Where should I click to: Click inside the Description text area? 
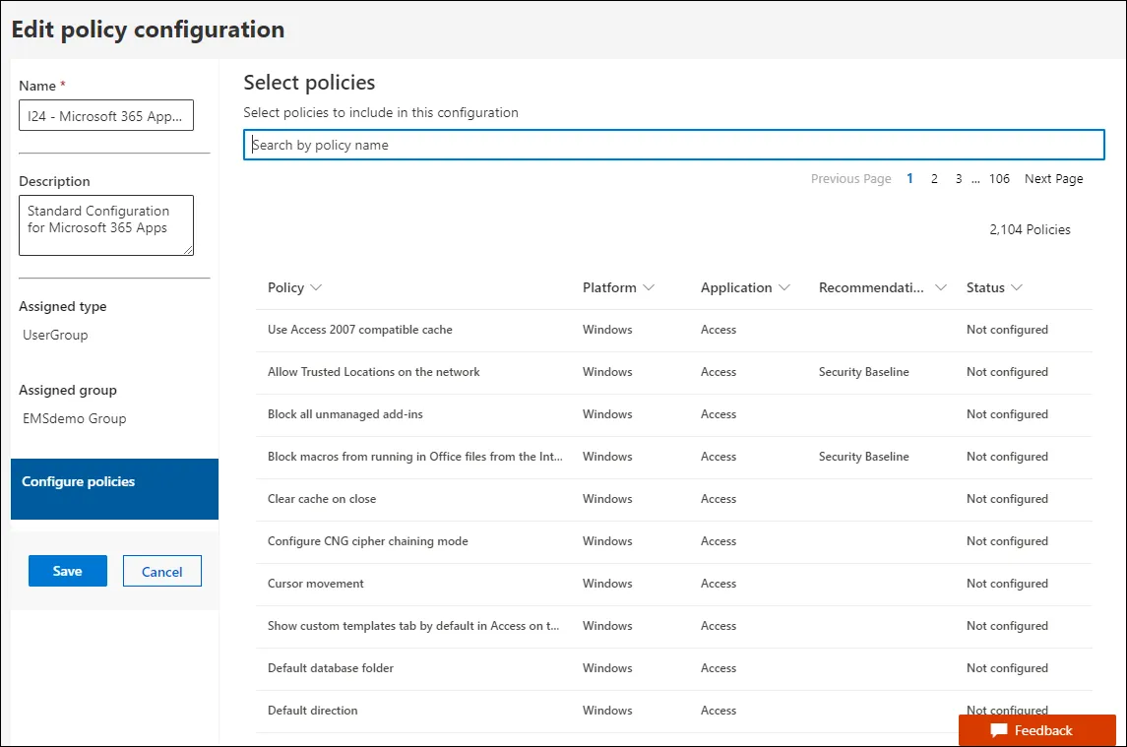coord(106,224)
